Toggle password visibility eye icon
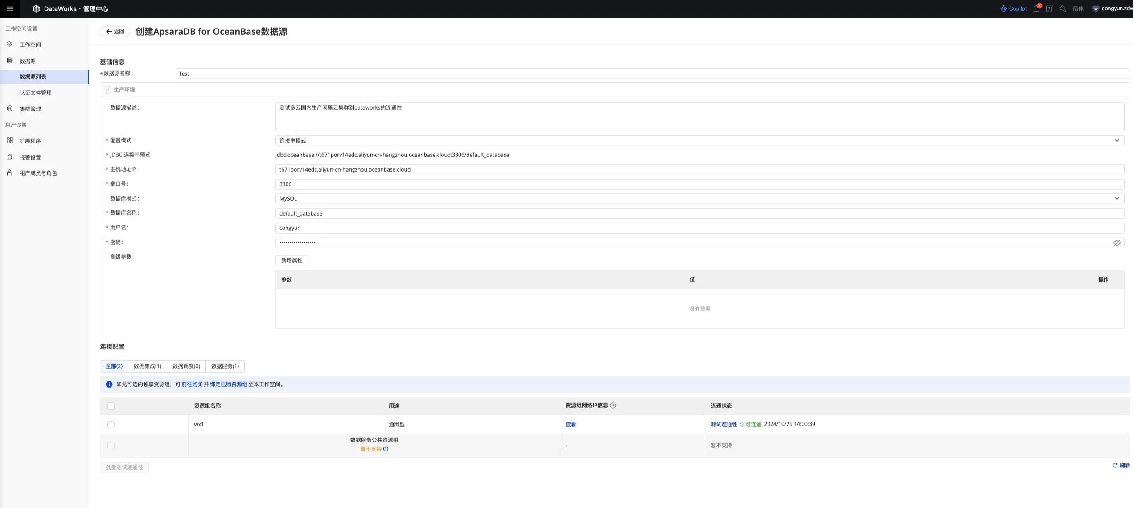1133x508 pixels. (1117, 242)
